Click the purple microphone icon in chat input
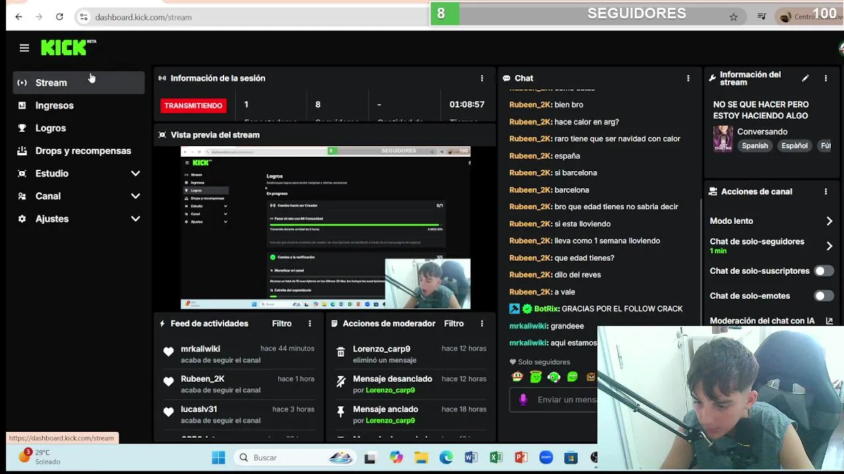This screenshot has width=844, height=474. click(x=524, y=400)
